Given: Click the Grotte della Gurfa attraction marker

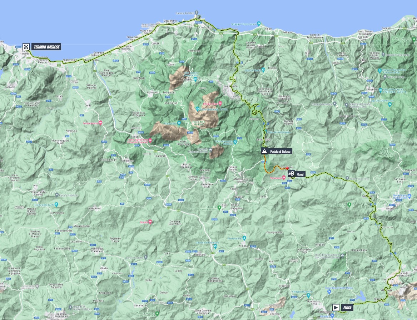Looking at the screenshot, I should (56, 204).
